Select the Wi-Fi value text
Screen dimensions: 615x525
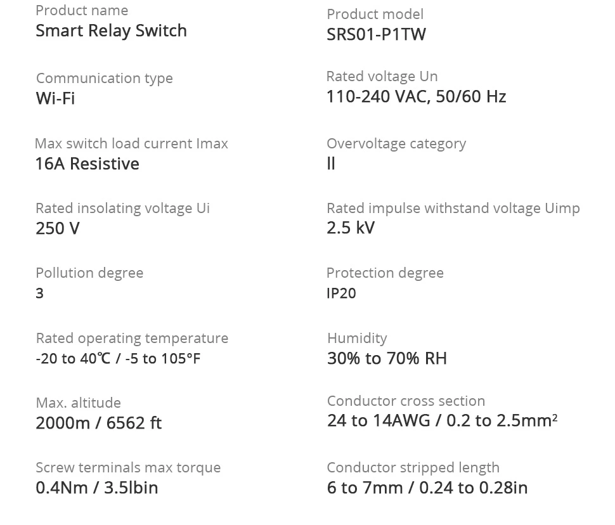[55, 98]
